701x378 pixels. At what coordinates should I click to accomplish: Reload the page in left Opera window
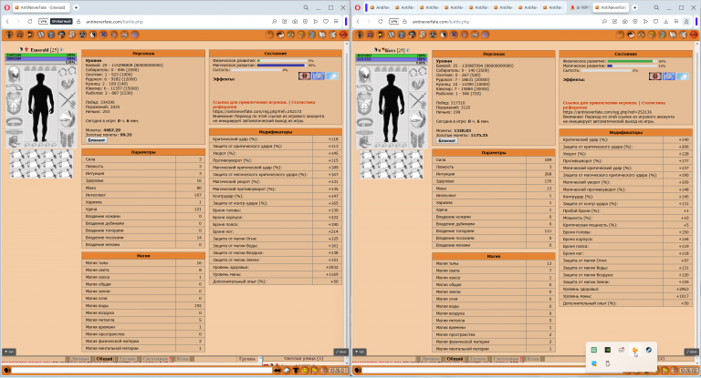point(30,22)
